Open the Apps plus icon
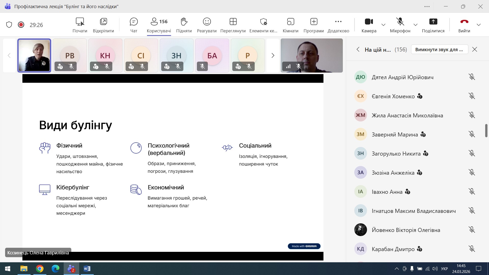 314,22
